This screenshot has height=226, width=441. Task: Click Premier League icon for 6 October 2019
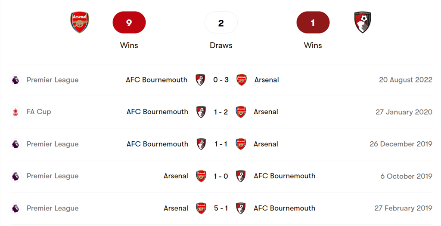pos(16,176)
